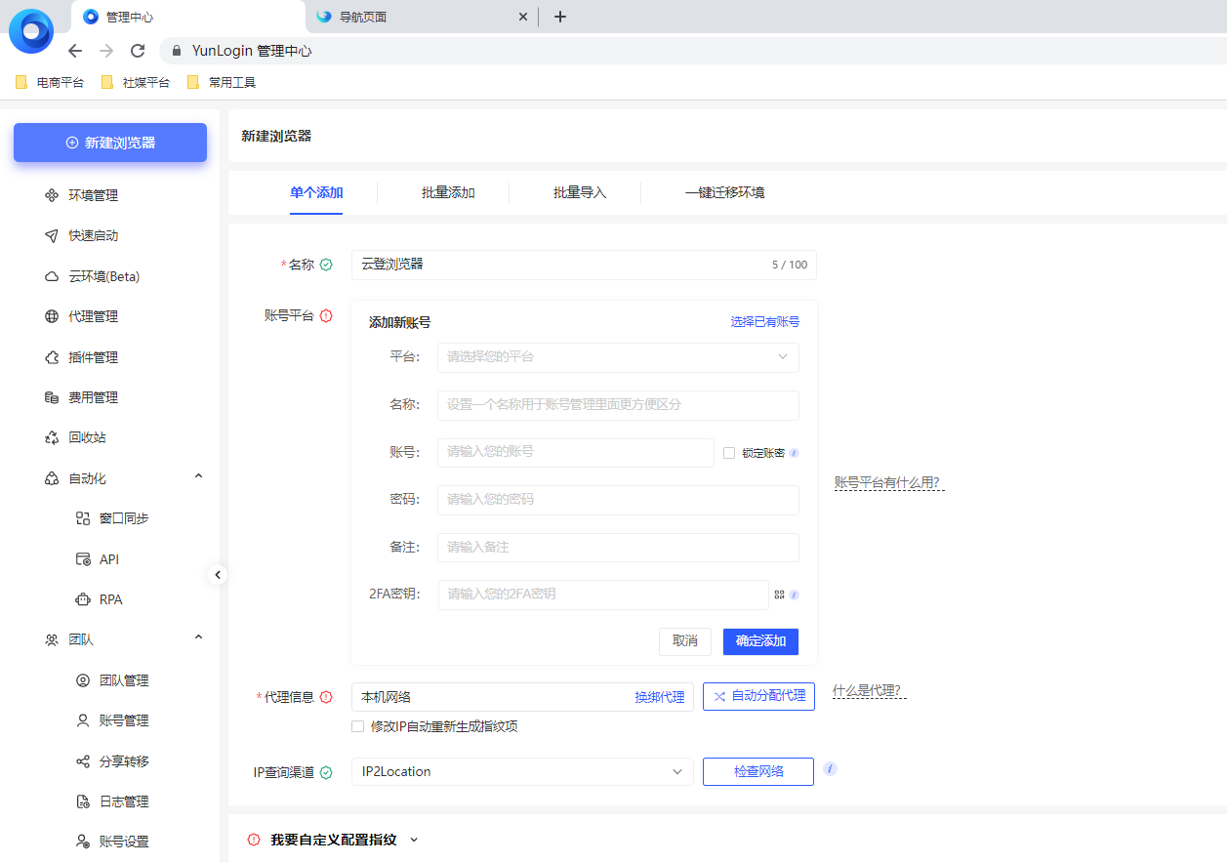Open the RPA automation page

pos(107,598)
